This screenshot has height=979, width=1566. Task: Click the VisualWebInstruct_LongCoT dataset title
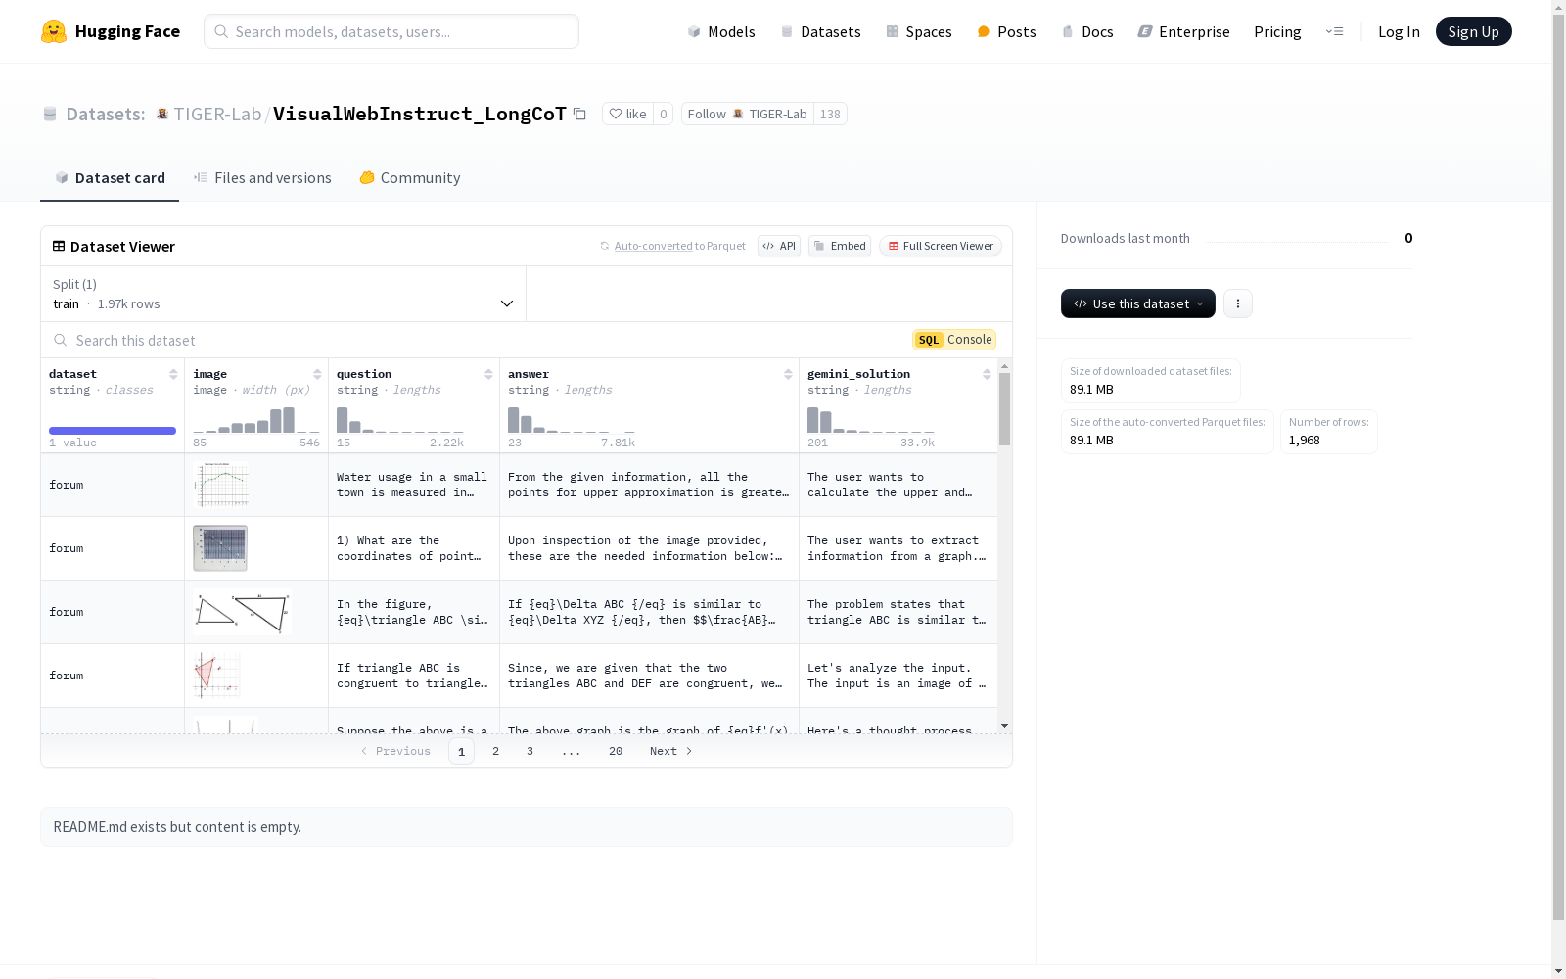(x=419, y=114)
